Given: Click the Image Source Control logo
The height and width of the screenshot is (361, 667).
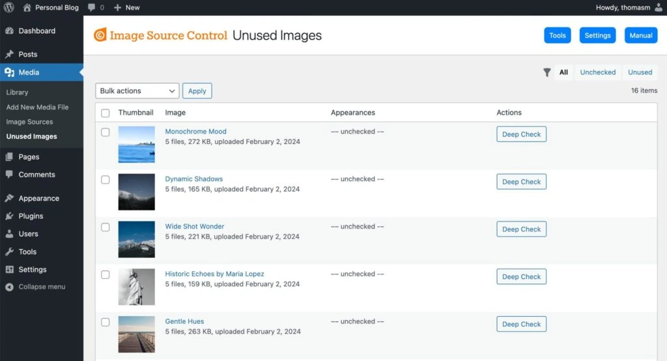Looking at the screenshot, I should [100, 35].
